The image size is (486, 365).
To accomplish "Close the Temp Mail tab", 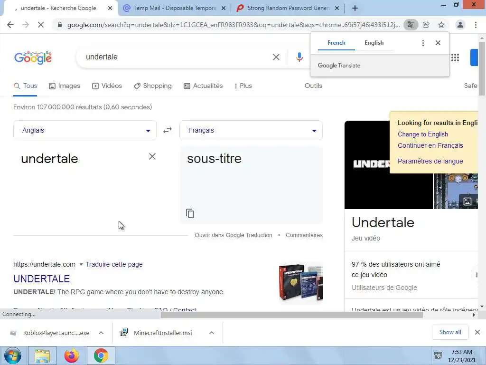I will (224, 9).
